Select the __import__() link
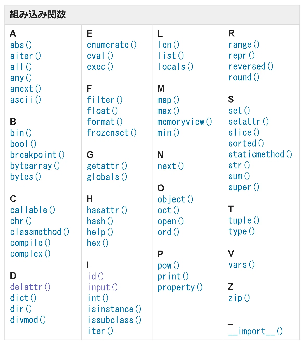Viewport: 302px width, 344px height. click(255, 331)
